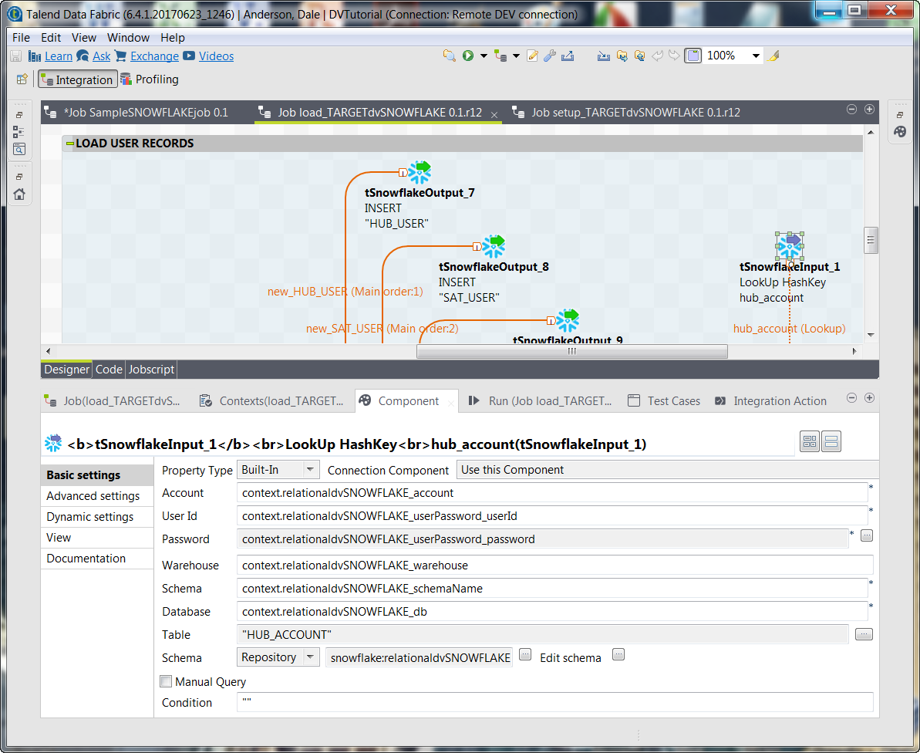Collapse the LOAD USER RECORDS subjob

coord(70,144)
